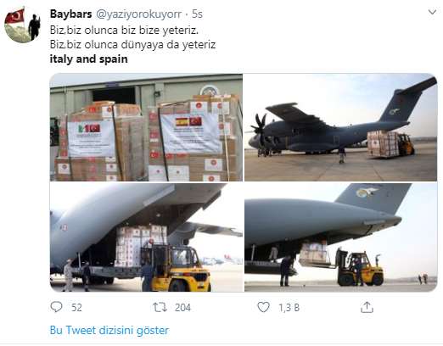
Task: Like the tweet with heart icon
Action: [263, 307]
